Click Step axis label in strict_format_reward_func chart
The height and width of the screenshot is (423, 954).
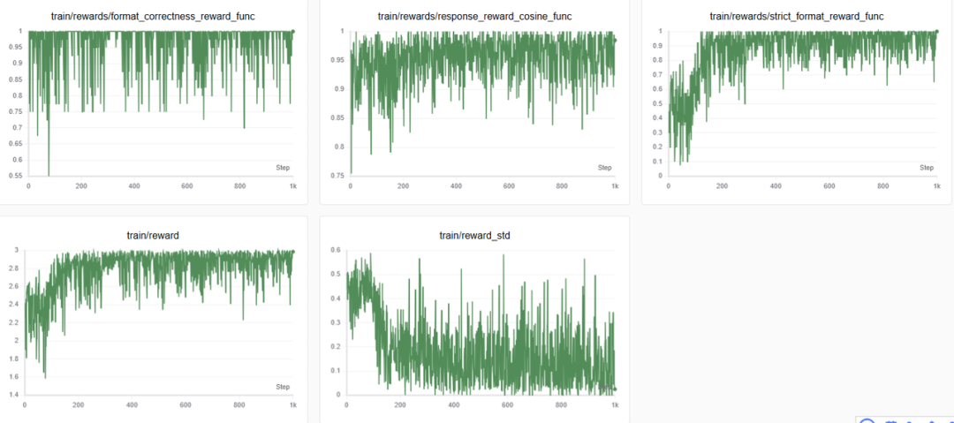tap(927, 168)
